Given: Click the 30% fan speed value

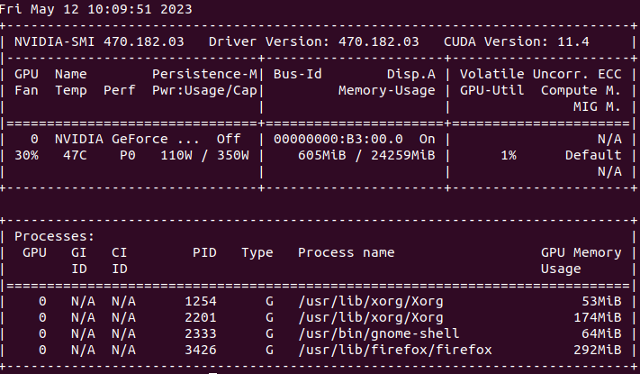Looking at the screenshot, I should [26, 155].
